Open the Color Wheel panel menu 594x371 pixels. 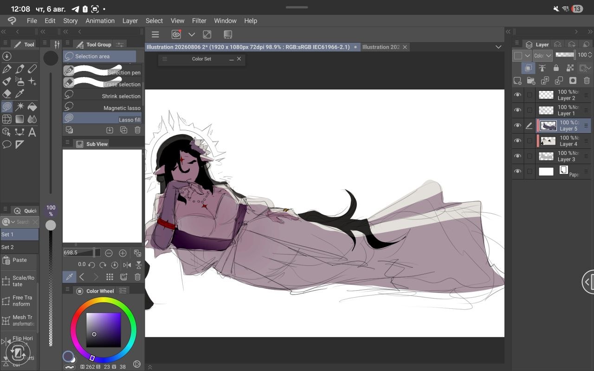tap(67, 290)
